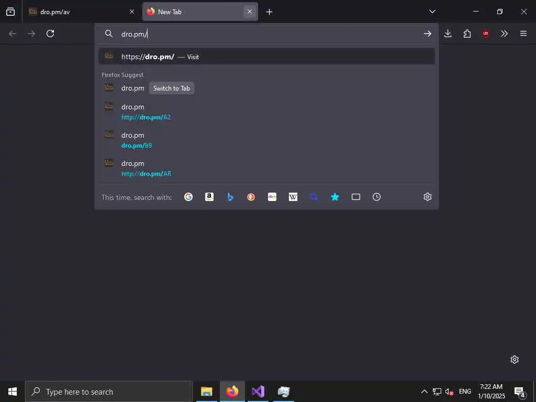This screenshot has width=536, height=402.
Task: Open the Downloads panel
Action: click(448, 33)
